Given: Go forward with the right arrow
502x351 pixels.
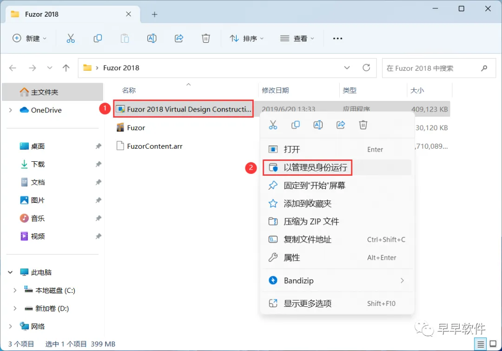Looking at the screenshot, I should (33, 68).
